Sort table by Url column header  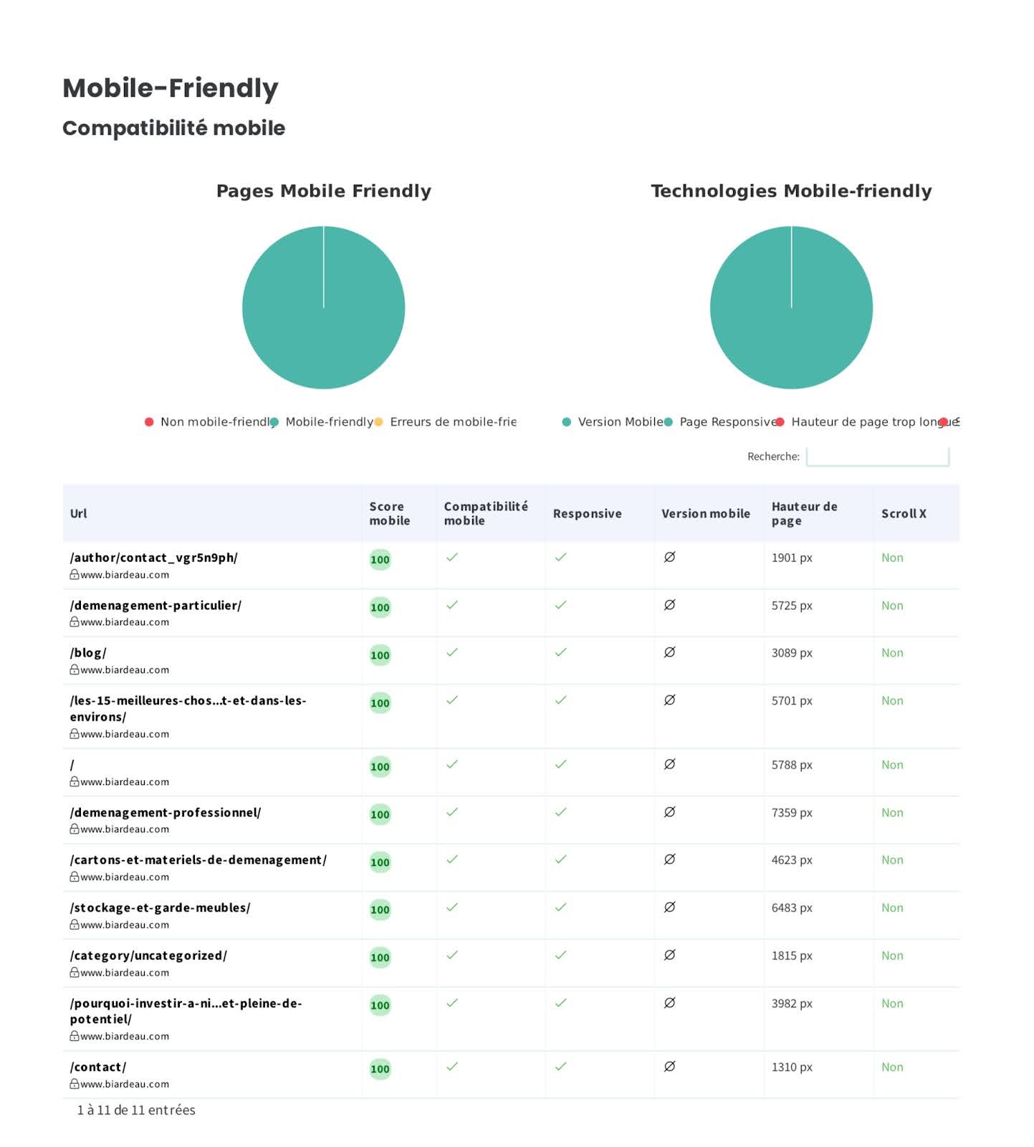point(79,513)
